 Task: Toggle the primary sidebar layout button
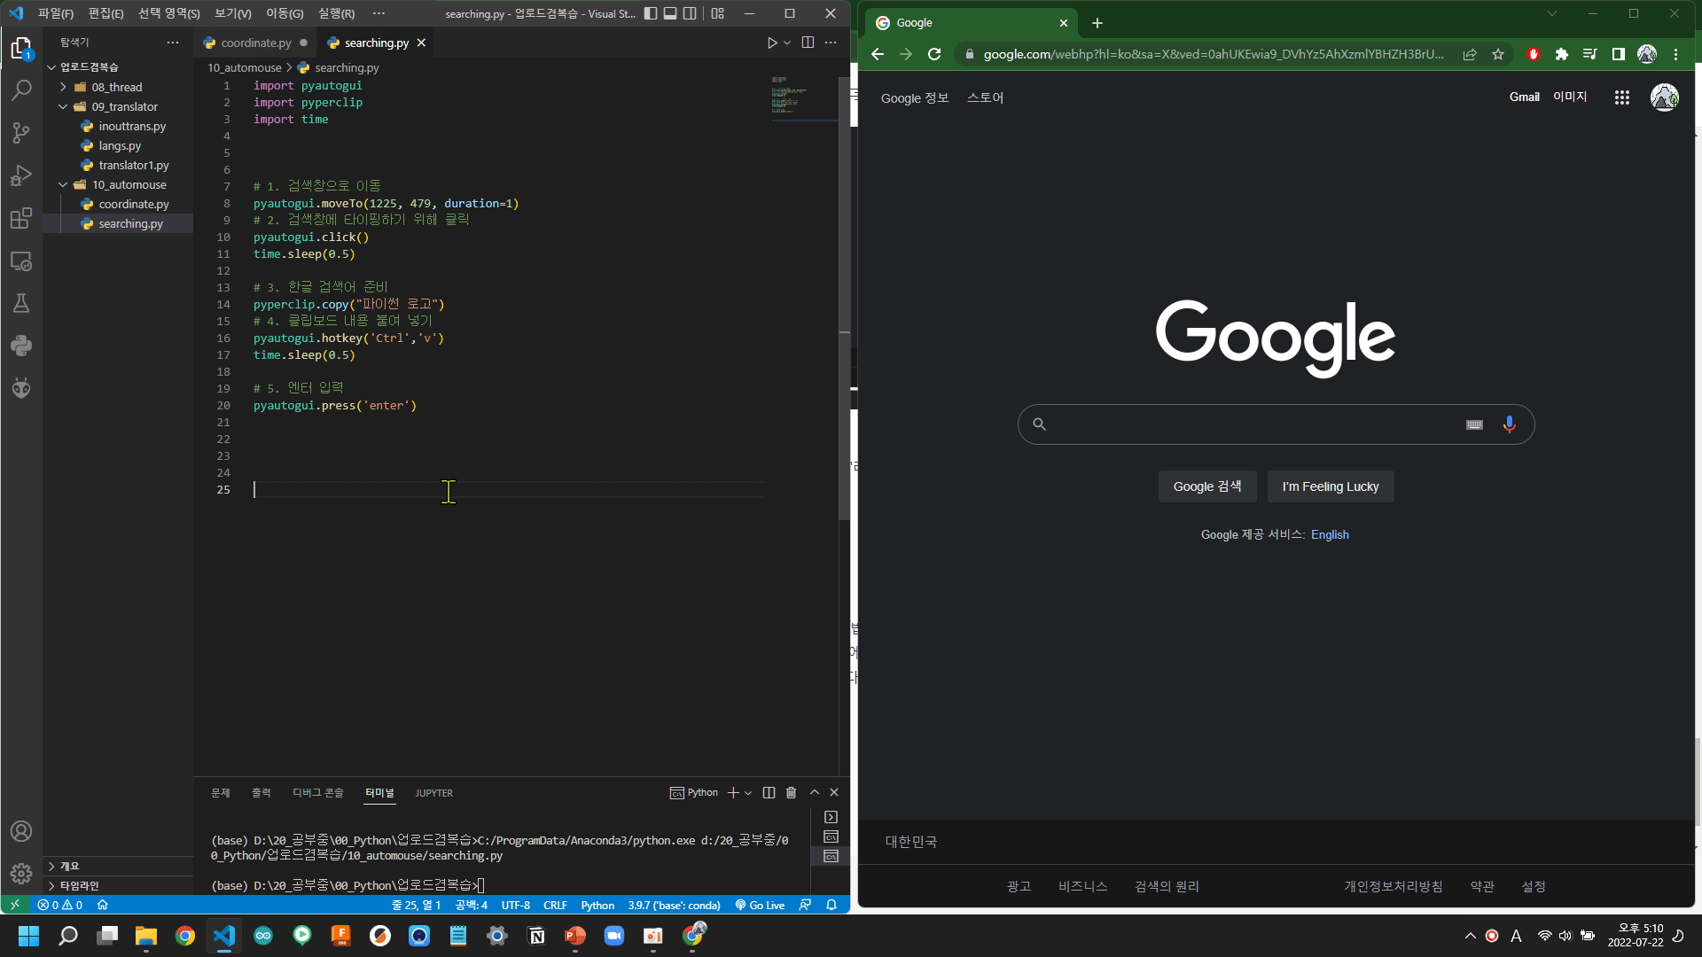pyautogui.click(x=651, y=13)
